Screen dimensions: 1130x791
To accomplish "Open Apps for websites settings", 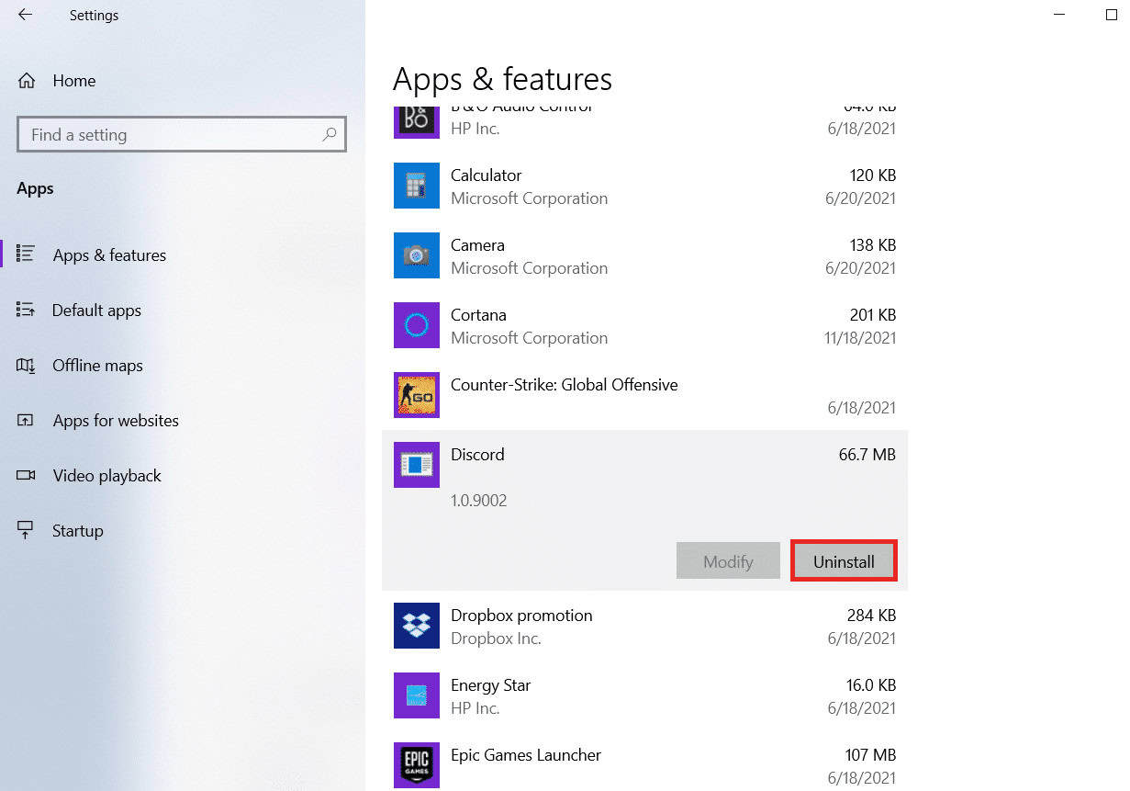I will point(116,421).
